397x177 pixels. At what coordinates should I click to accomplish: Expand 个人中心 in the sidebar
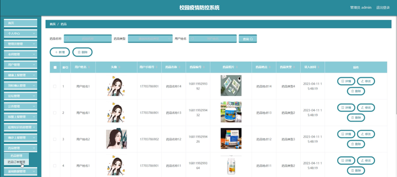tap(21, 34)
